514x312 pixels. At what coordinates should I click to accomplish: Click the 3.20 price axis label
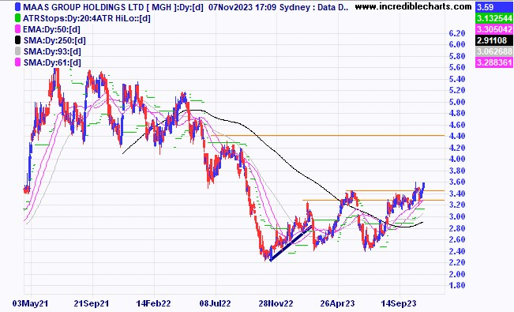click(457, 205)
